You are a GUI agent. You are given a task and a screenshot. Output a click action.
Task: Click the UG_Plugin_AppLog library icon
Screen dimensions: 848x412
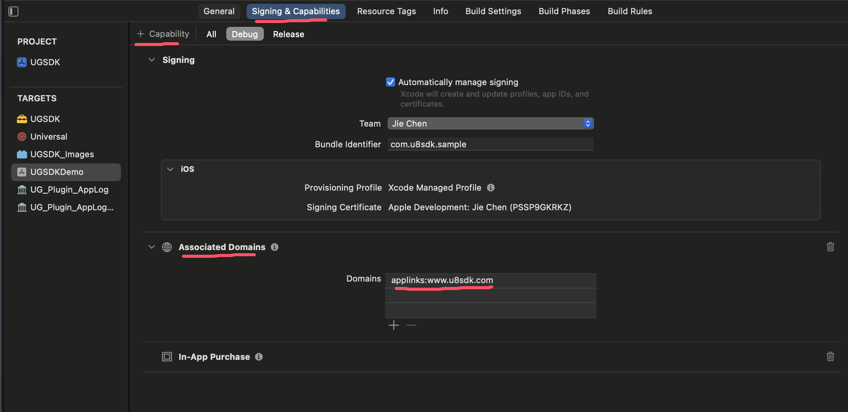point(22,190)
